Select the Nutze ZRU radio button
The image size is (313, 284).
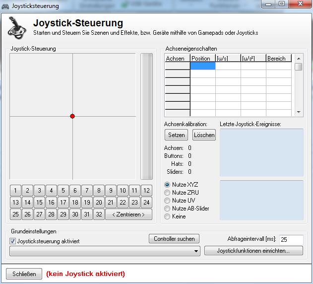[167, 193]
